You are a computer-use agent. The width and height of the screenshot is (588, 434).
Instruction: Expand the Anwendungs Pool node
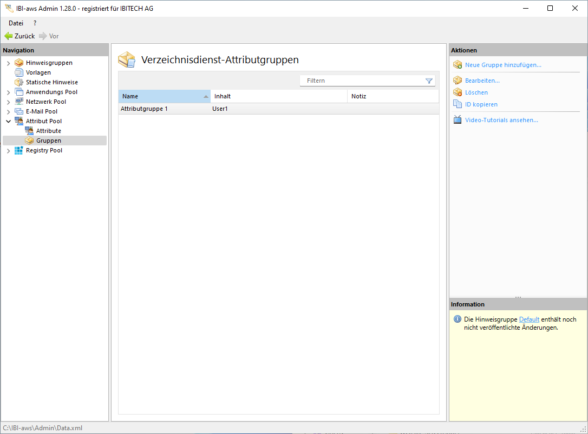(x=8, y=92)
